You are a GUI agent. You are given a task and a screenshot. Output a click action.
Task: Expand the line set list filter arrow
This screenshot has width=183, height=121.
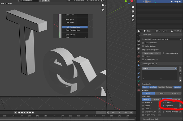point(143,79)
